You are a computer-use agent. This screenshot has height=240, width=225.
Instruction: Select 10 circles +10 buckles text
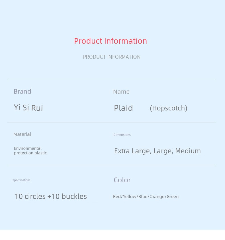pyautogui.click(x=51, y=196)
